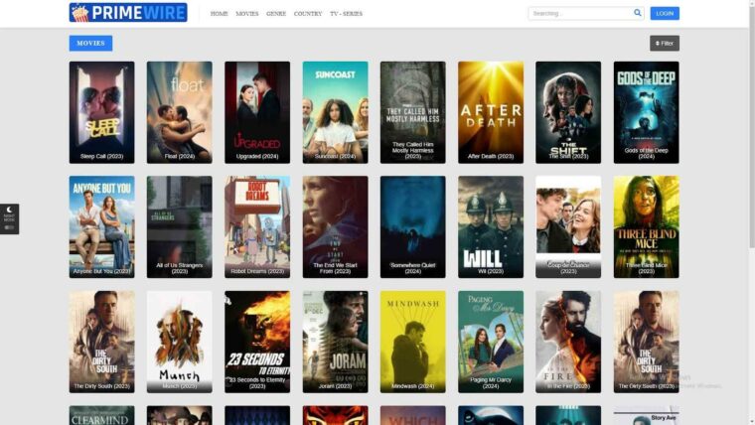
Task: Toggle the night mode switch
Action: 9,227
